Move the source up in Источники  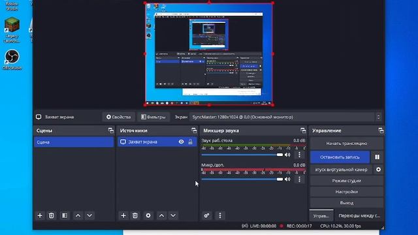[x=161, y=215]
